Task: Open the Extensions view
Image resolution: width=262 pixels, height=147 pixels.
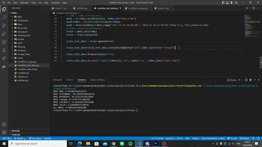Action: pos(4,42)
